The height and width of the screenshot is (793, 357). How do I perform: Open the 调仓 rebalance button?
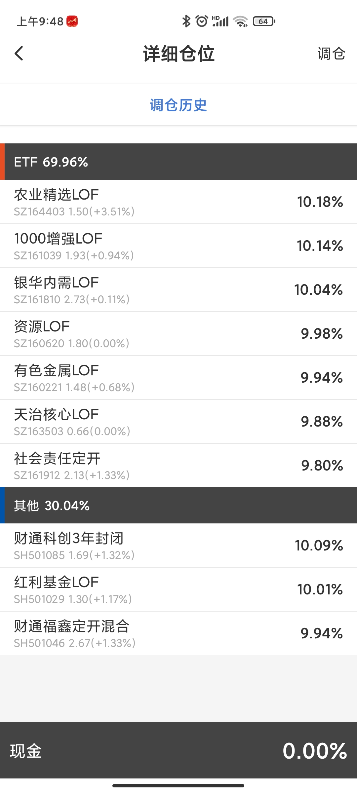click(331, 54)
